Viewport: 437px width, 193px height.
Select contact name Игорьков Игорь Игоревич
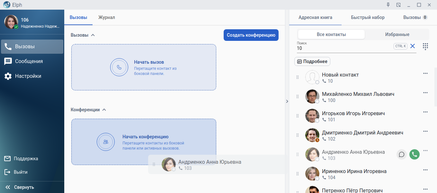[x=353, y=113]
